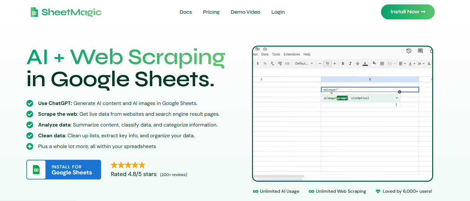Click the infinity icon beside Unlimited AI Usage

(x=255, y=191)
